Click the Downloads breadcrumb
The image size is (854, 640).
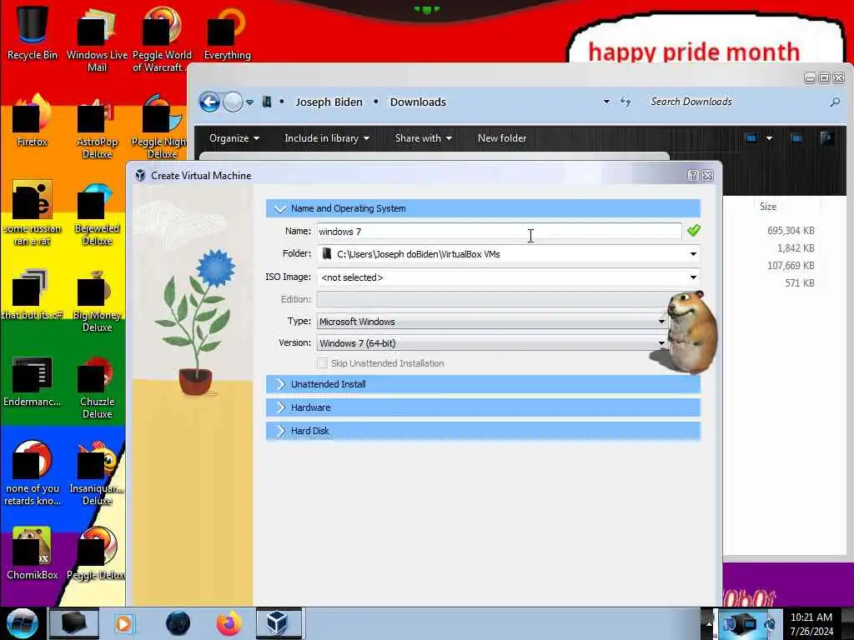(x=418, y=102)
